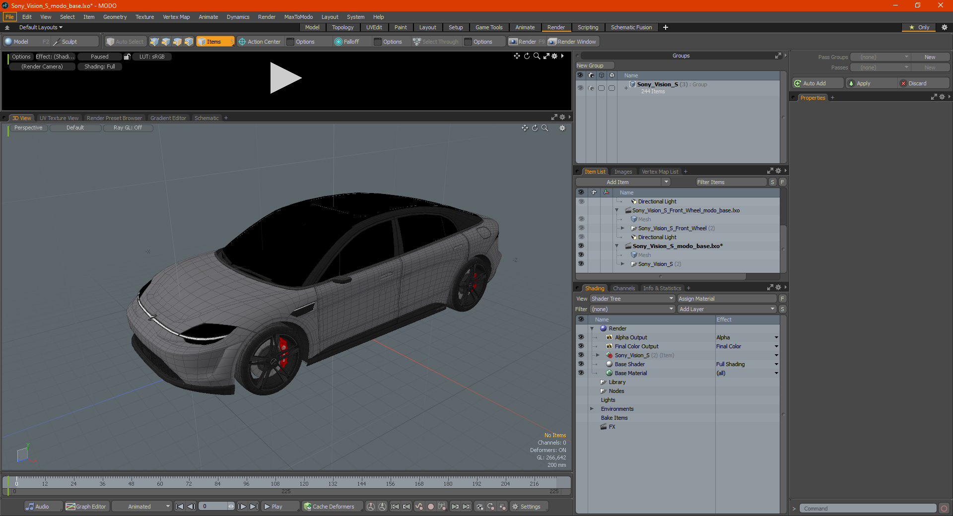Toggle visibility of the Base Shader

[x=581, y=364]
